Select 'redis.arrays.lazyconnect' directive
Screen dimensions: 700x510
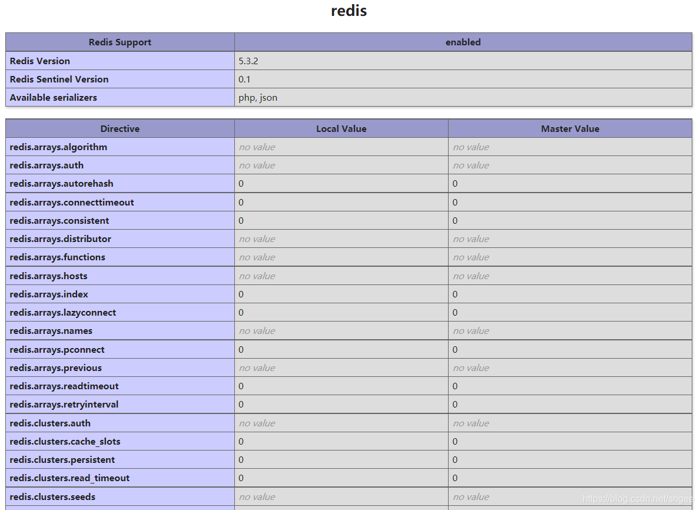(63, 313)
